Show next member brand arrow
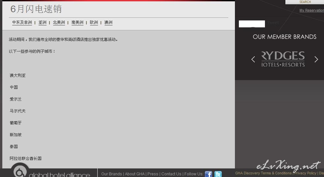324x177 pixels. [x=316, y=59]
